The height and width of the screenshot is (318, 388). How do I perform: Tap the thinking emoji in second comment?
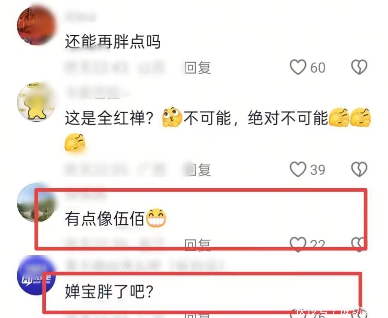pyautogui.click(x=172, y=117)
